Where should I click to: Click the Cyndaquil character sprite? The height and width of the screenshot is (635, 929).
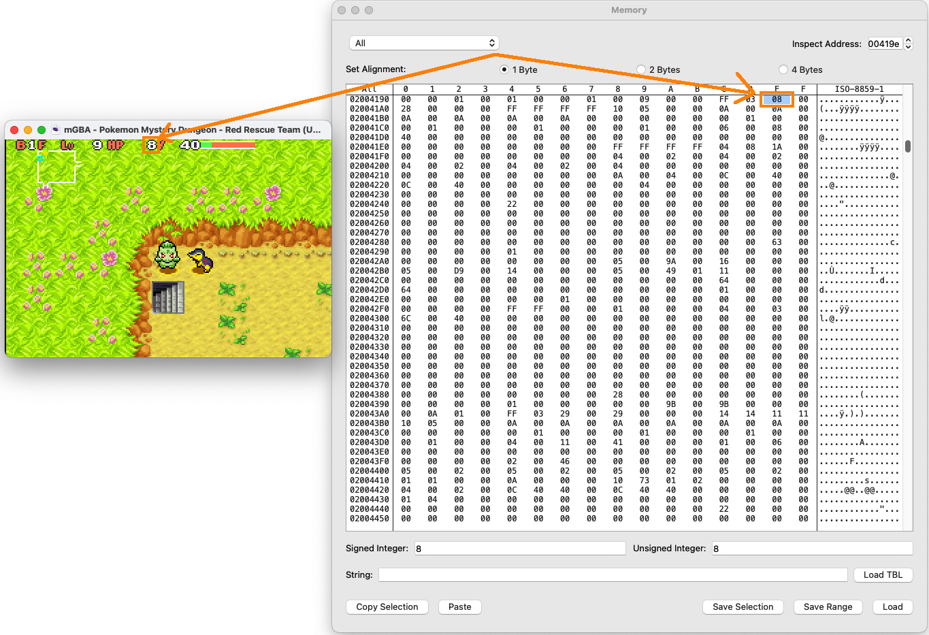pyautogui.click(x=200, y=260)
